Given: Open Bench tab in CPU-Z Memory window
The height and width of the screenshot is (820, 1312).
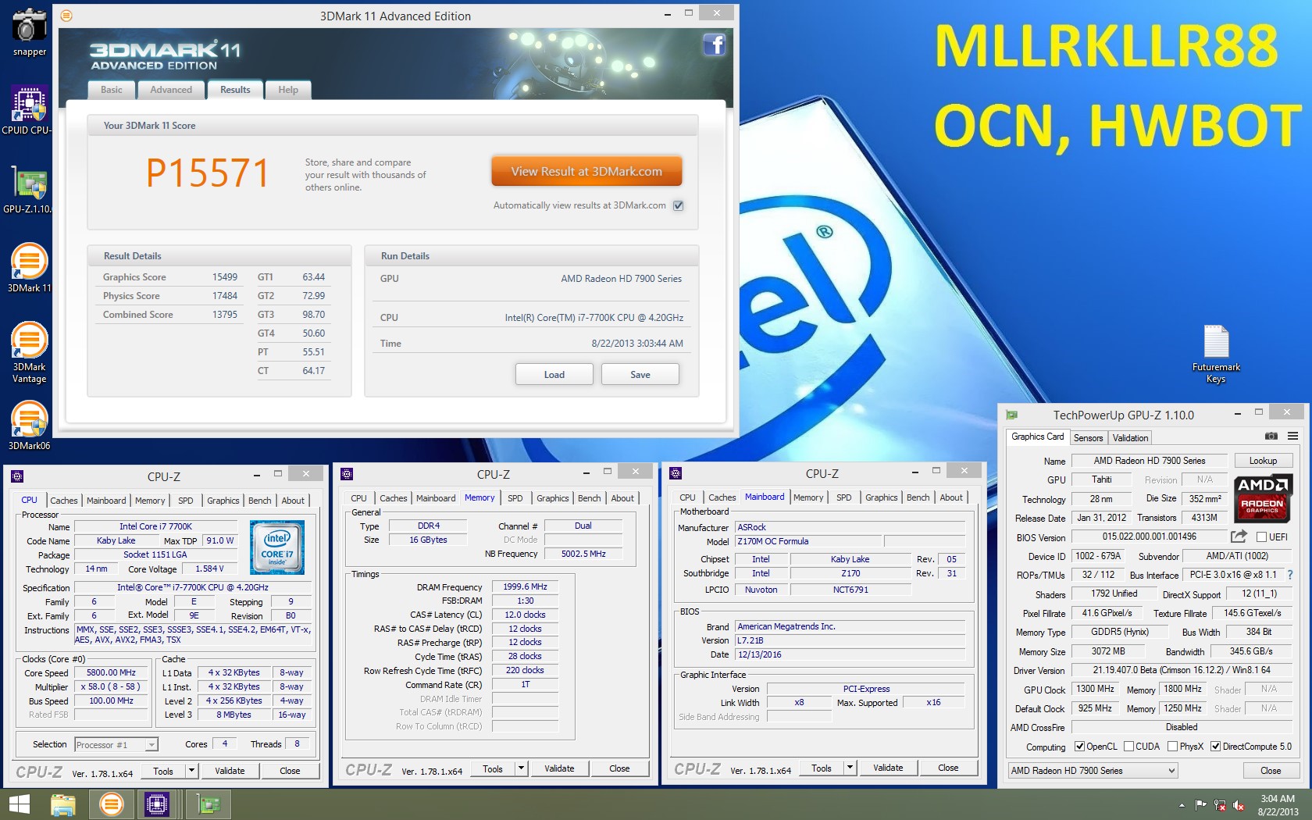Looking at the screenshot, I should 589,498.
